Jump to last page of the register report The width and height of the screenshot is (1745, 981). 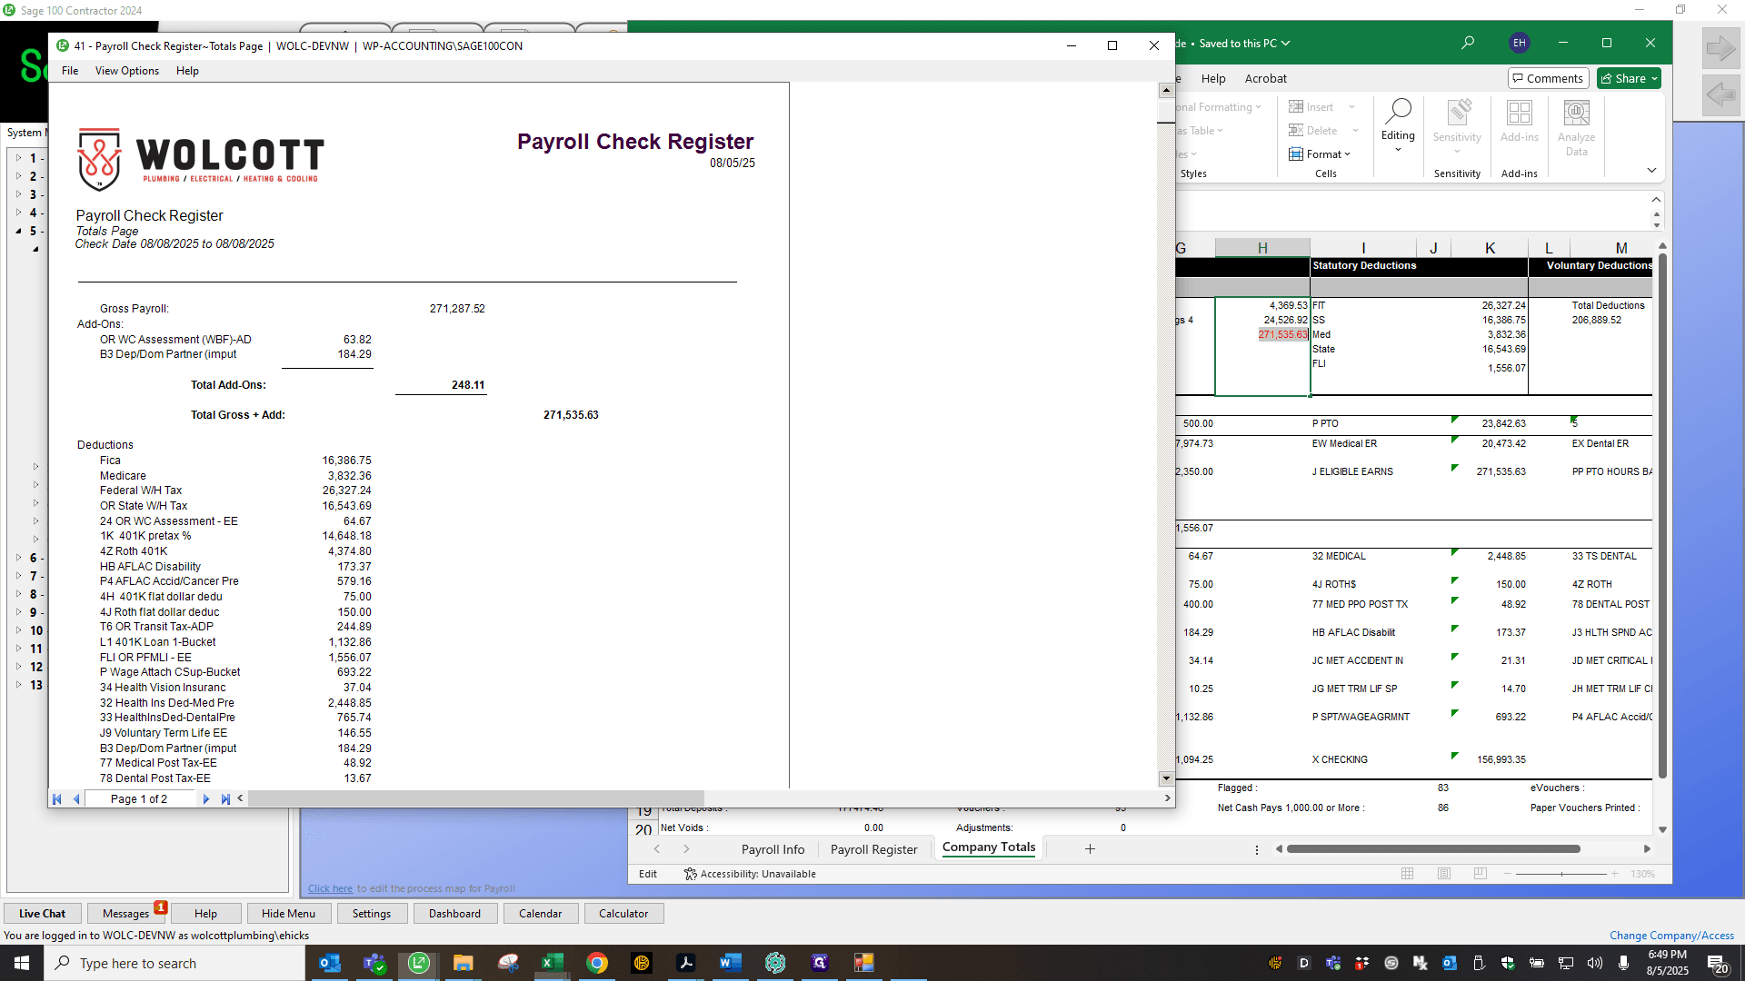[x=225, y=799]
